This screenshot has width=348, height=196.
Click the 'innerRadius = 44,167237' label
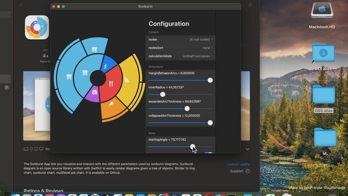166,87
